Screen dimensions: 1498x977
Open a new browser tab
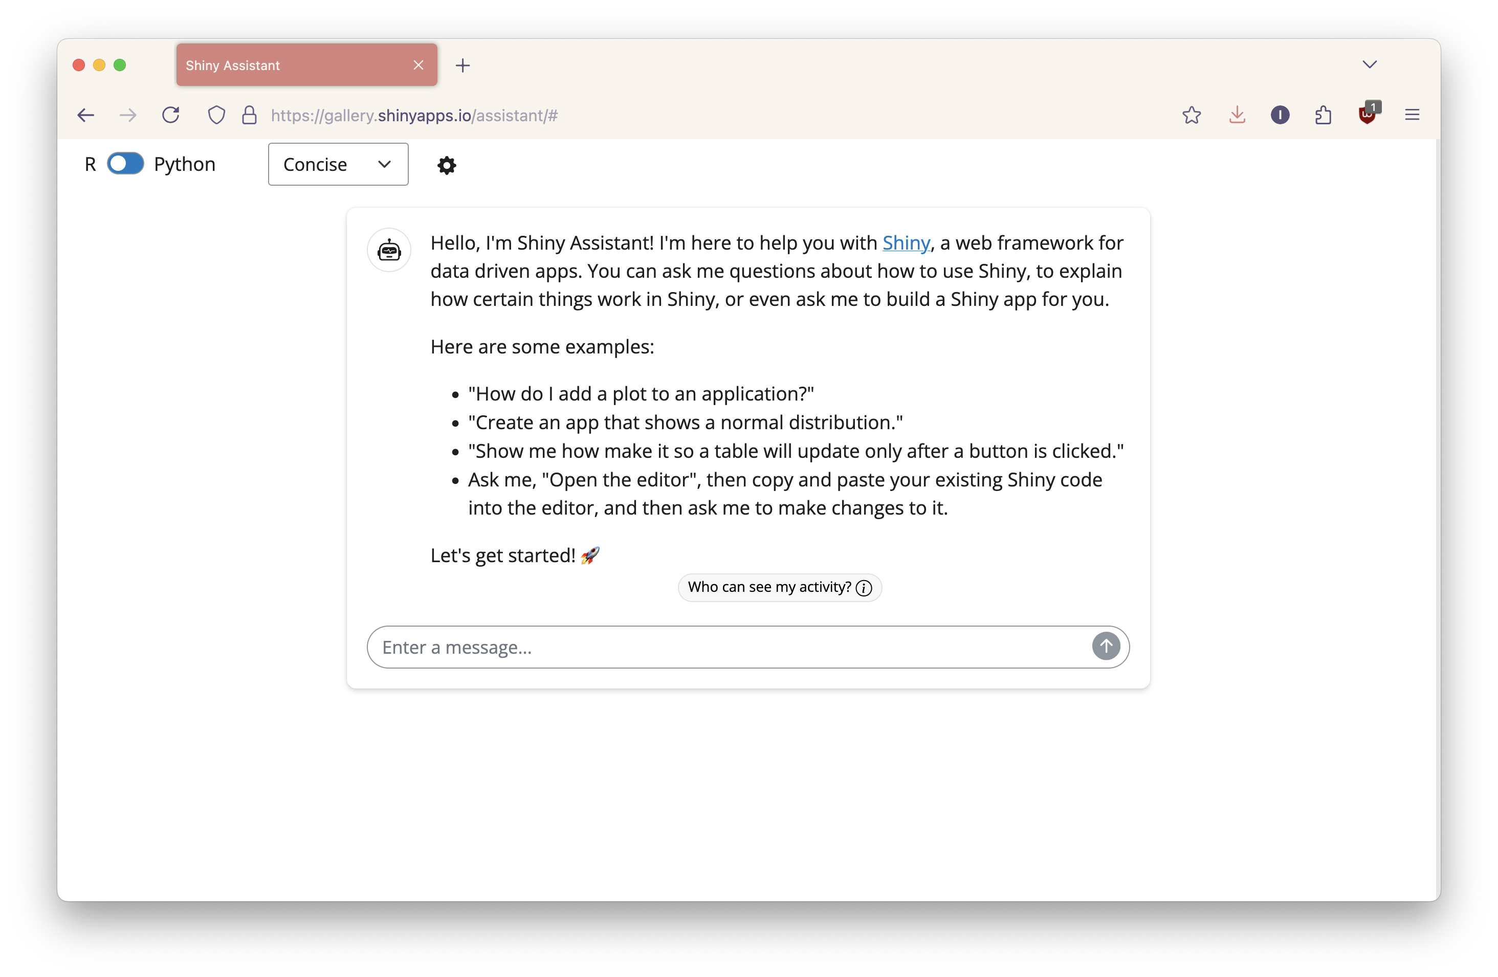tap(462, 65)
